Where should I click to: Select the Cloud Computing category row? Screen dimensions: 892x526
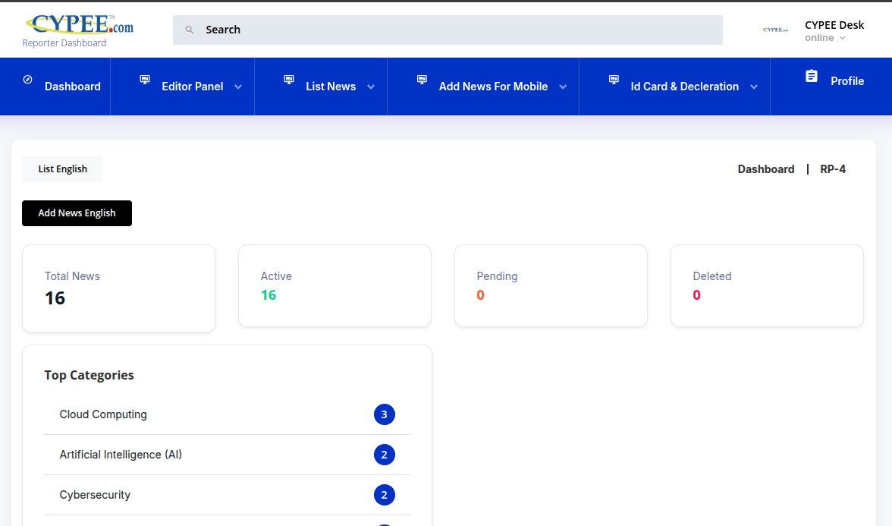[x=227, y=414]
